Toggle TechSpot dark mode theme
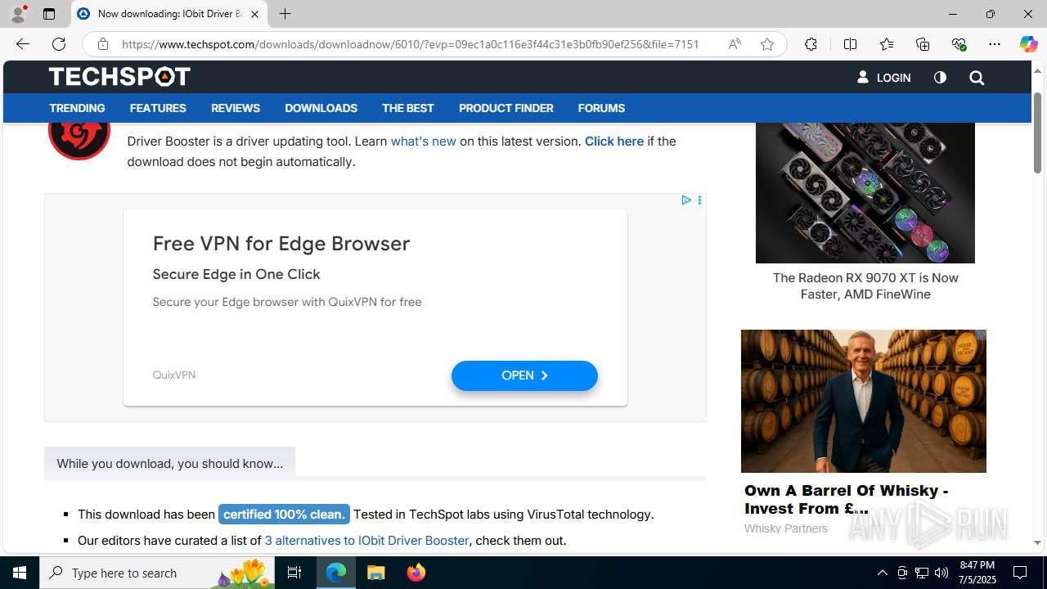Screen dimensions: 1047x589 coord(940,77)
